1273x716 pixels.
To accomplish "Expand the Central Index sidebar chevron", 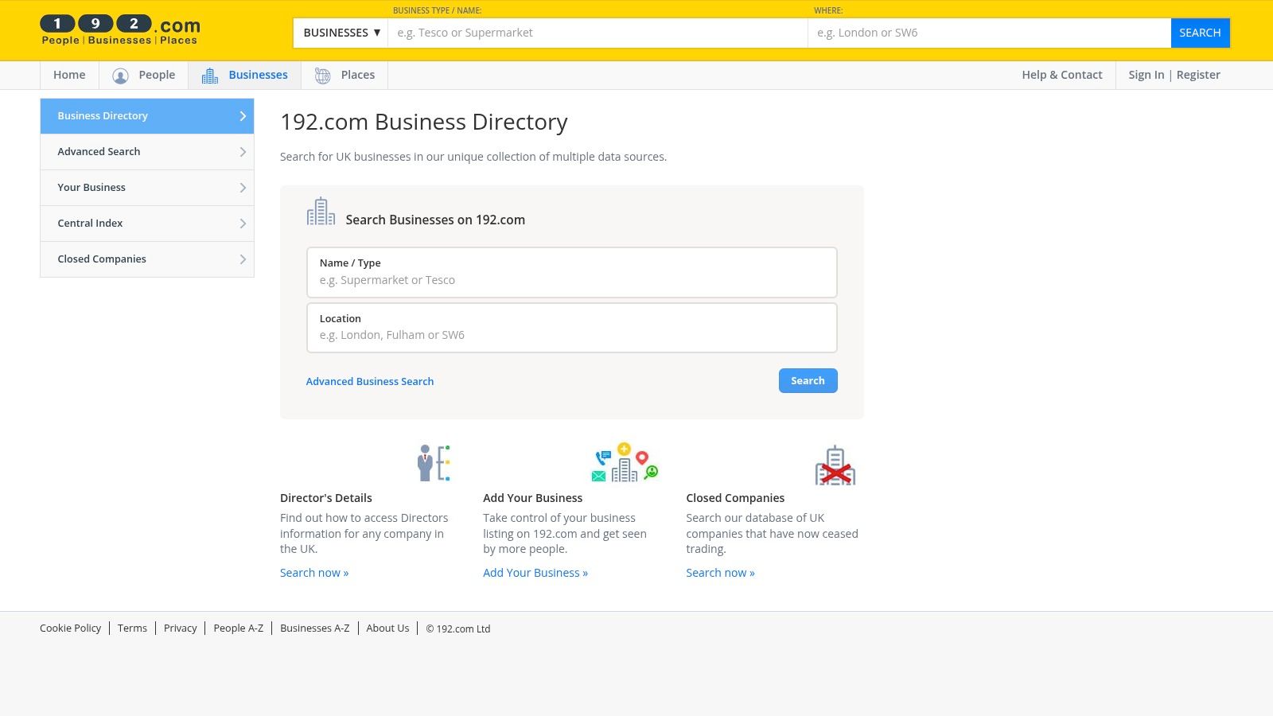I will [243, 224].
